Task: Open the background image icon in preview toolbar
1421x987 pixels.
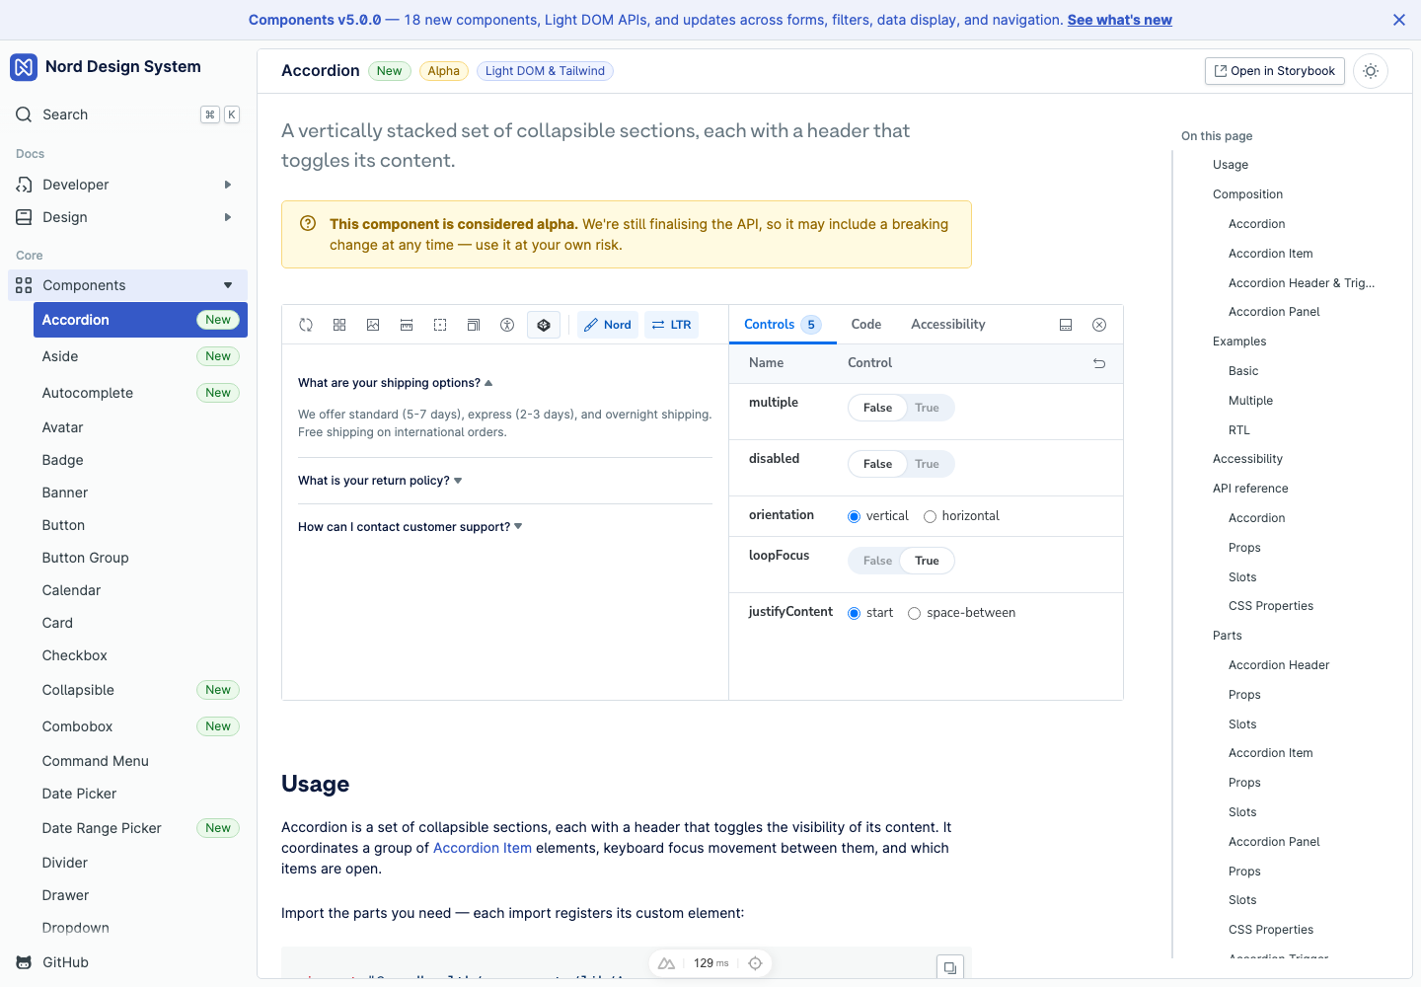Action: [x=373, y=325]
